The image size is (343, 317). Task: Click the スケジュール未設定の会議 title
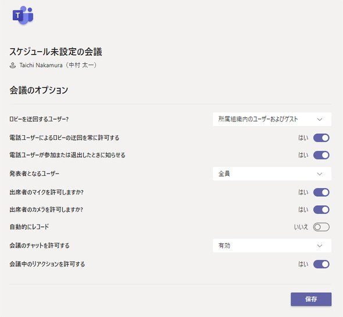point(56,52)
